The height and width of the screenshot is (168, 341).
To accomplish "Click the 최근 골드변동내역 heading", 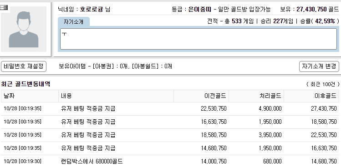I will (x=25, y=84).
